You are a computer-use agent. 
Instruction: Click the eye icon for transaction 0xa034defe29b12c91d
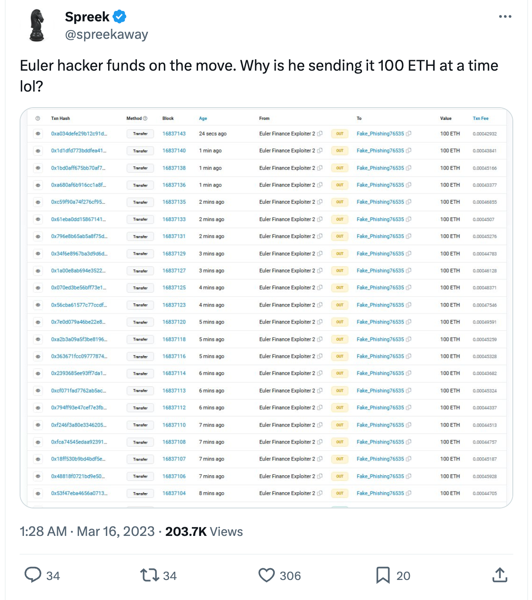pos(38,134)
